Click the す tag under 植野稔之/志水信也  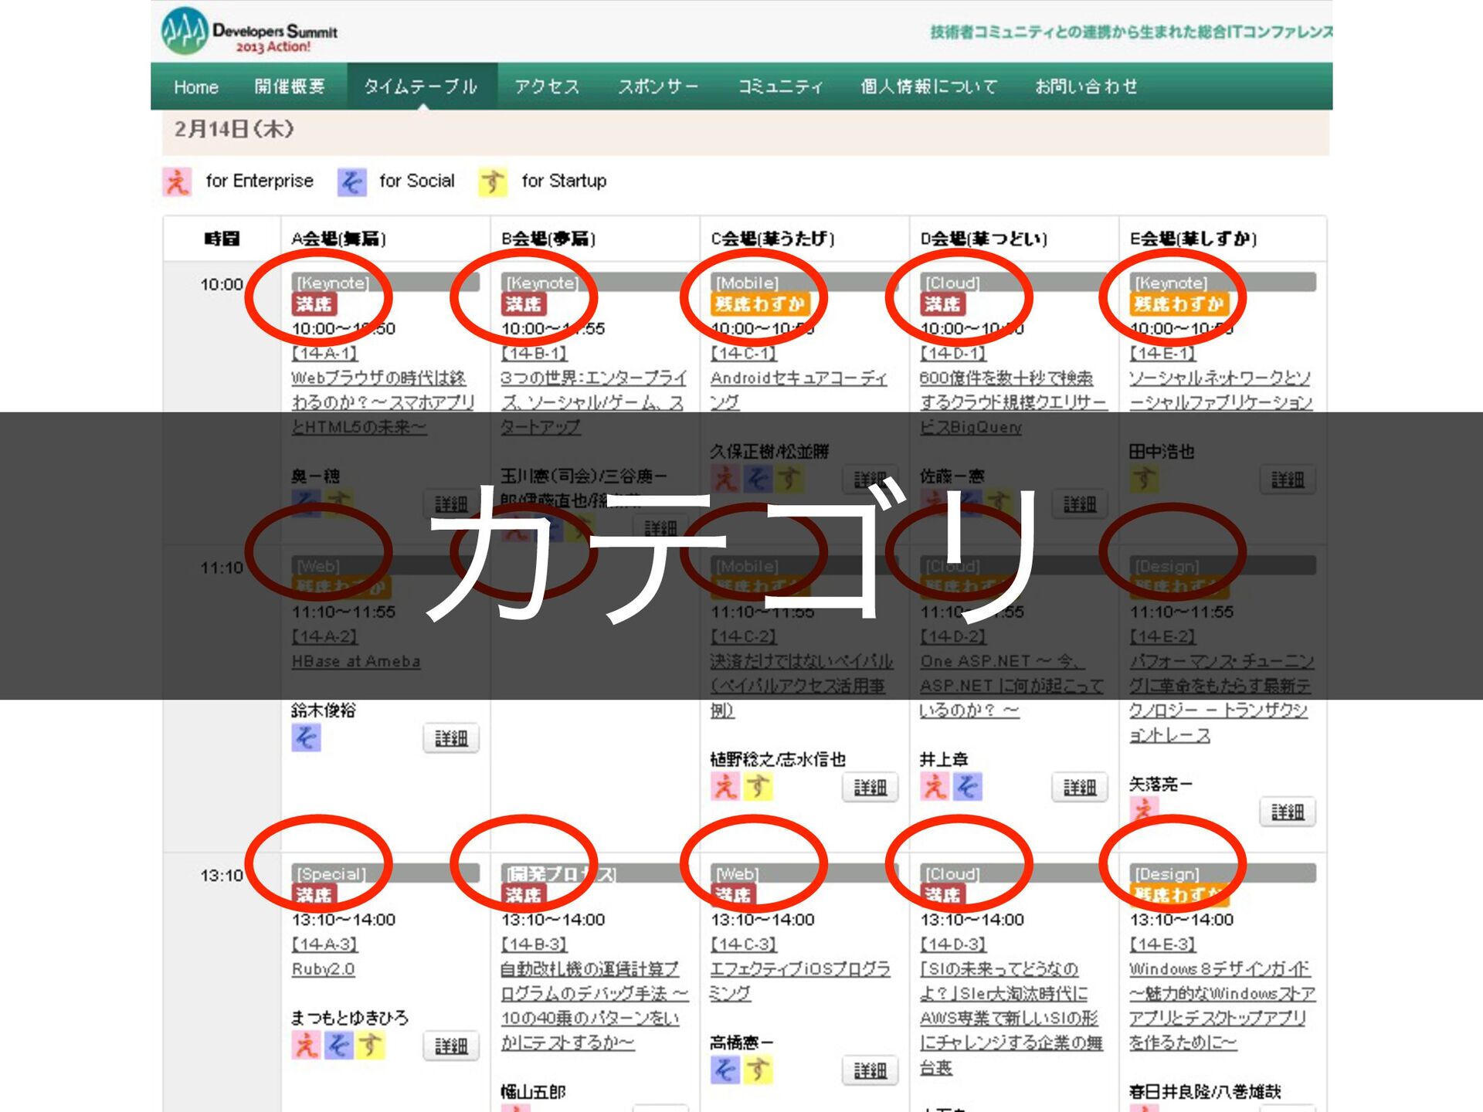pos(758,787)
